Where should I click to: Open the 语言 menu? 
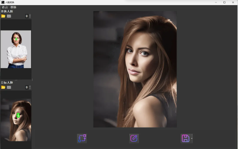(5, 7)
